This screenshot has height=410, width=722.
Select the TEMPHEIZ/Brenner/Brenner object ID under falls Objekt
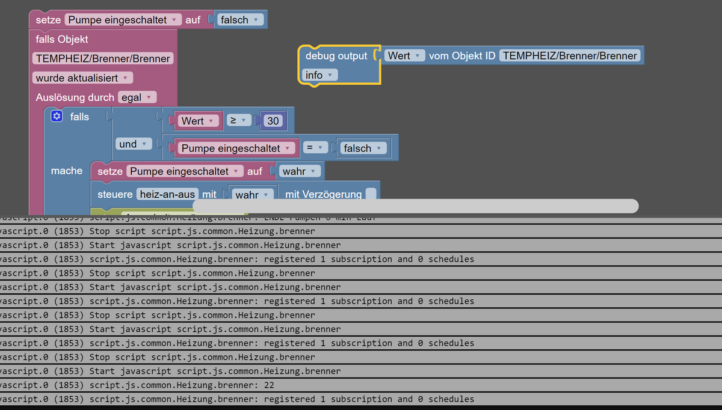tap(103, 59)
